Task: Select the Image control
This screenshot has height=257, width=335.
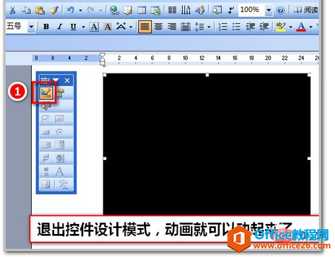Action: tap(46, 184)
